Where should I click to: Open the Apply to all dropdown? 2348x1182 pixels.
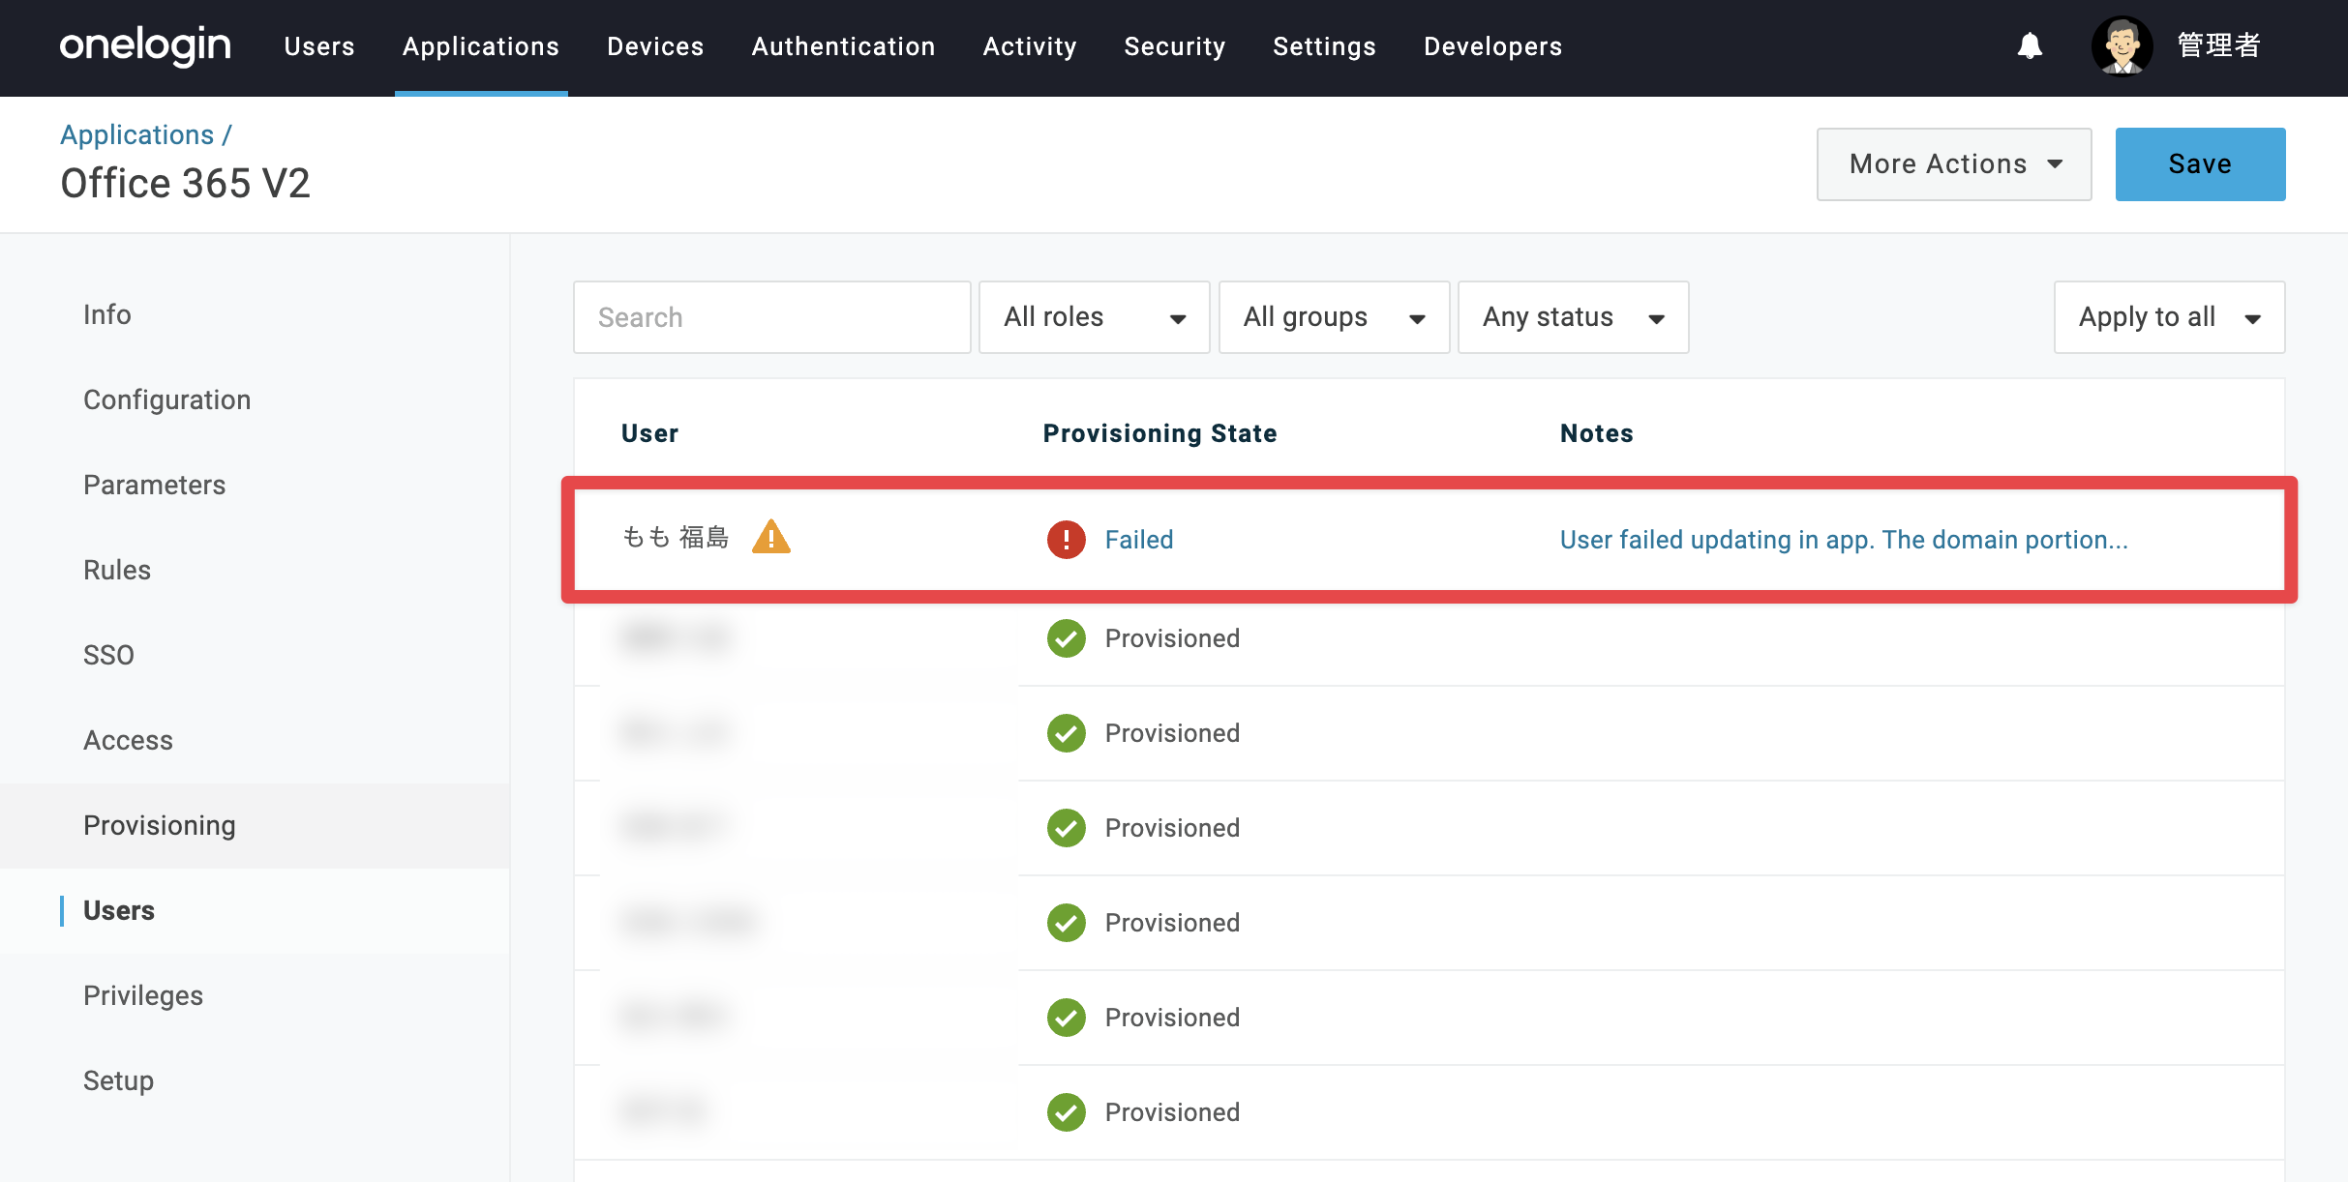(x=2169, y=317)
